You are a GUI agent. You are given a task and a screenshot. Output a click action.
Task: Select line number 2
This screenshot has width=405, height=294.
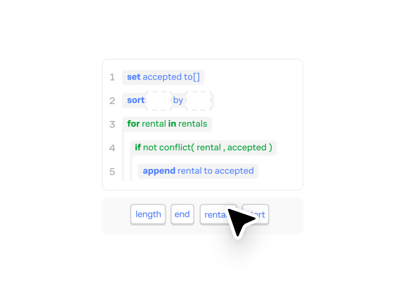click(x=112, y=100)
